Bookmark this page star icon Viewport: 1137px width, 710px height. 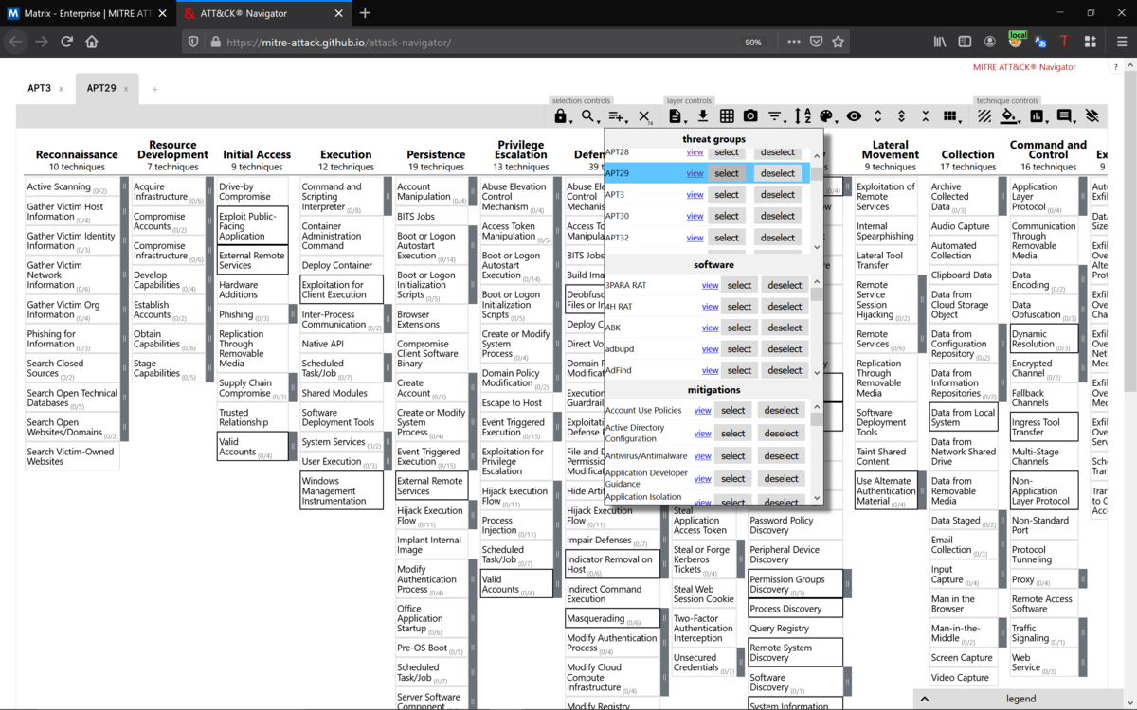tap(838, 42)
